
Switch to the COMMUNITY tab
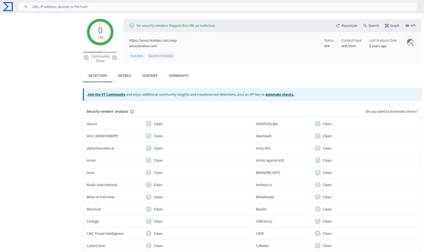[x=178, y=76]
